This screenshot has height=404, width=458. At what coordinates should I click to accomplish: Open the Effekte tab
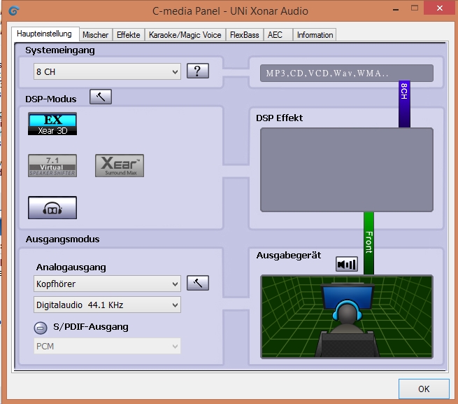click(129, 35)
